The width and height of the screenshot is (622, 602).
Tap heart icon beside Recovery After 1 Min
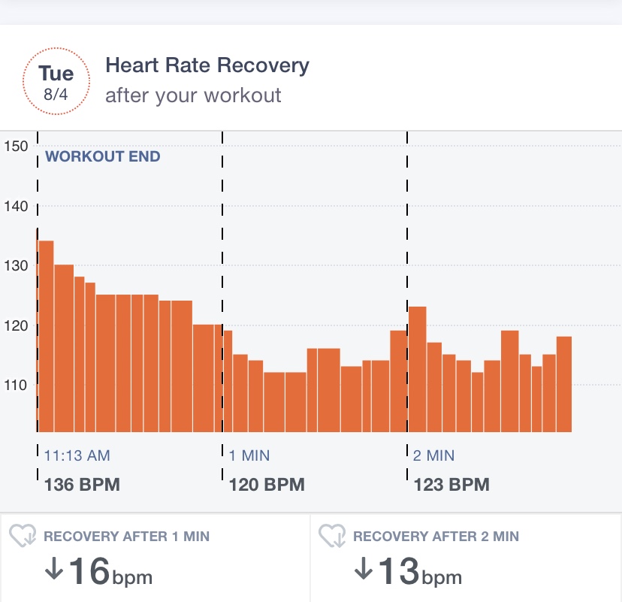pos(23,536)
